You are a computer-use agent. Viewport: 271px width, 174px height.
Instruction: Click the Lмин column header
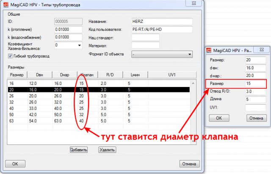135,75
